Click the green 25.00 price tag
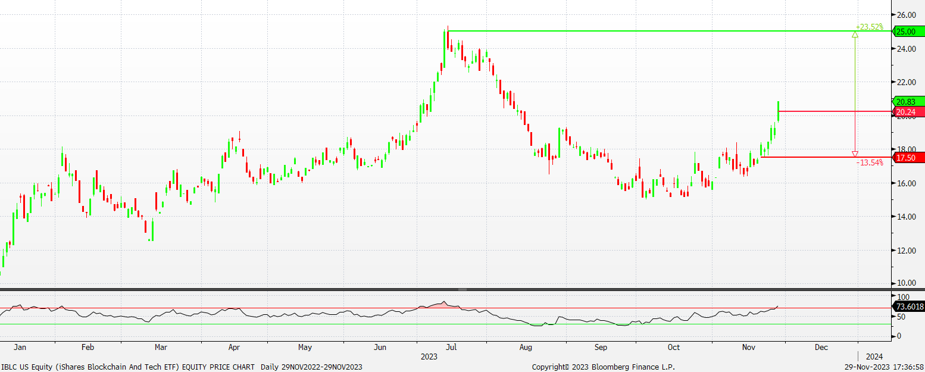This screenshot has width=925, height=372. tap(909, 31)
